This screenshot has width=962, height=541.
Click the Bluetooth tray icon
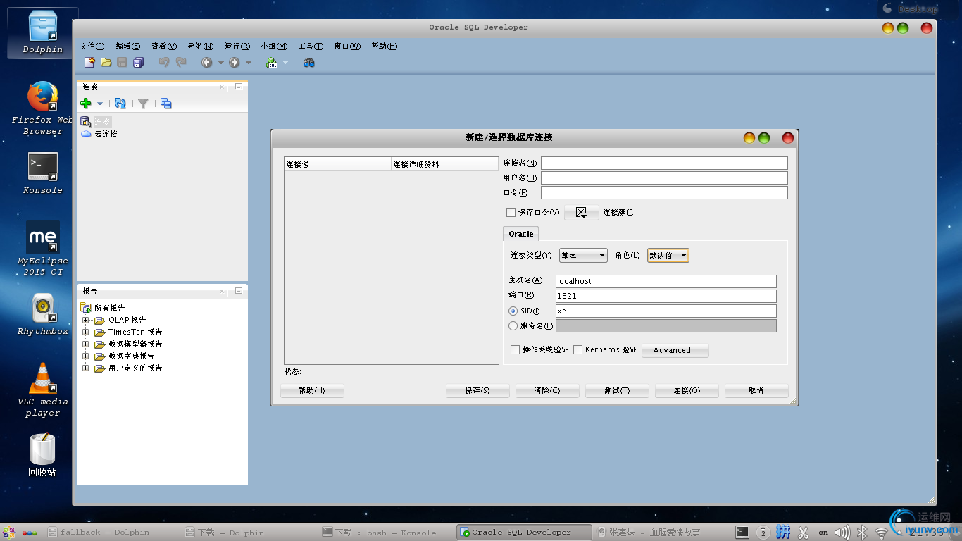[861, 533]
